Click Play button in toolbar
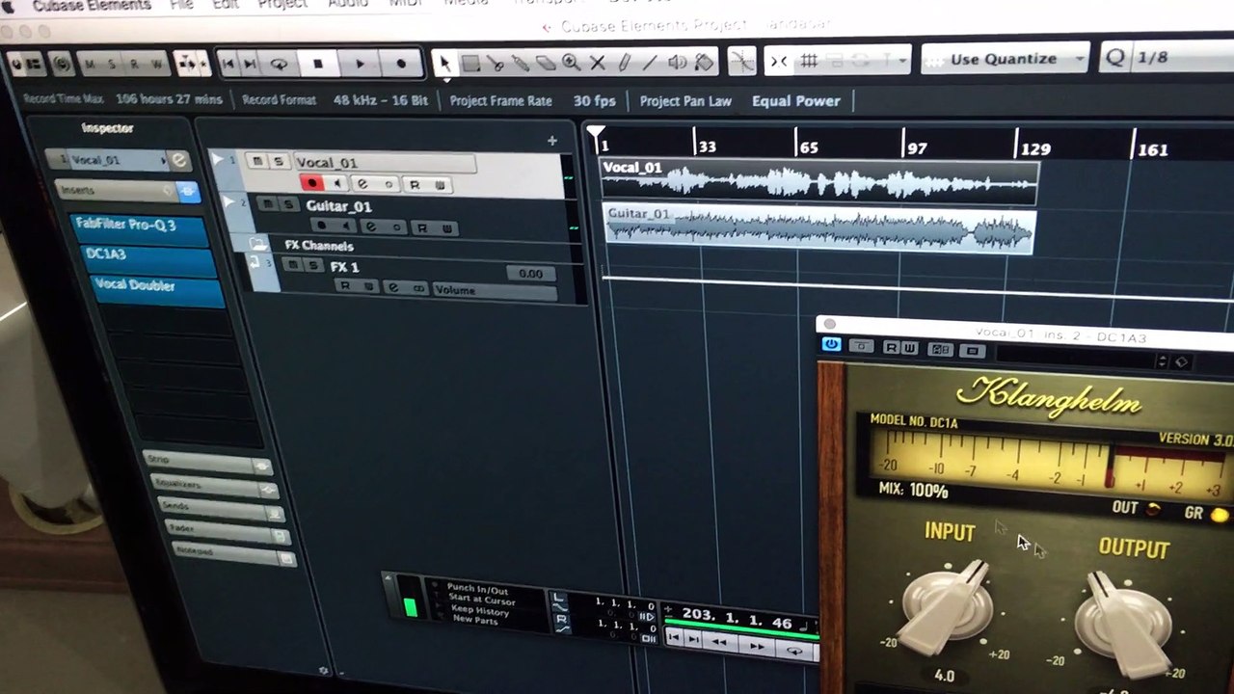Viewport: 1234px width, 694px height. pos(360,64)
